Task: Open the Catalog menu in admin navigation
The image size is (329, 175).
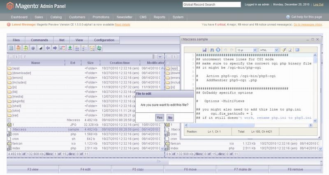Action: (x=56, y=17)
